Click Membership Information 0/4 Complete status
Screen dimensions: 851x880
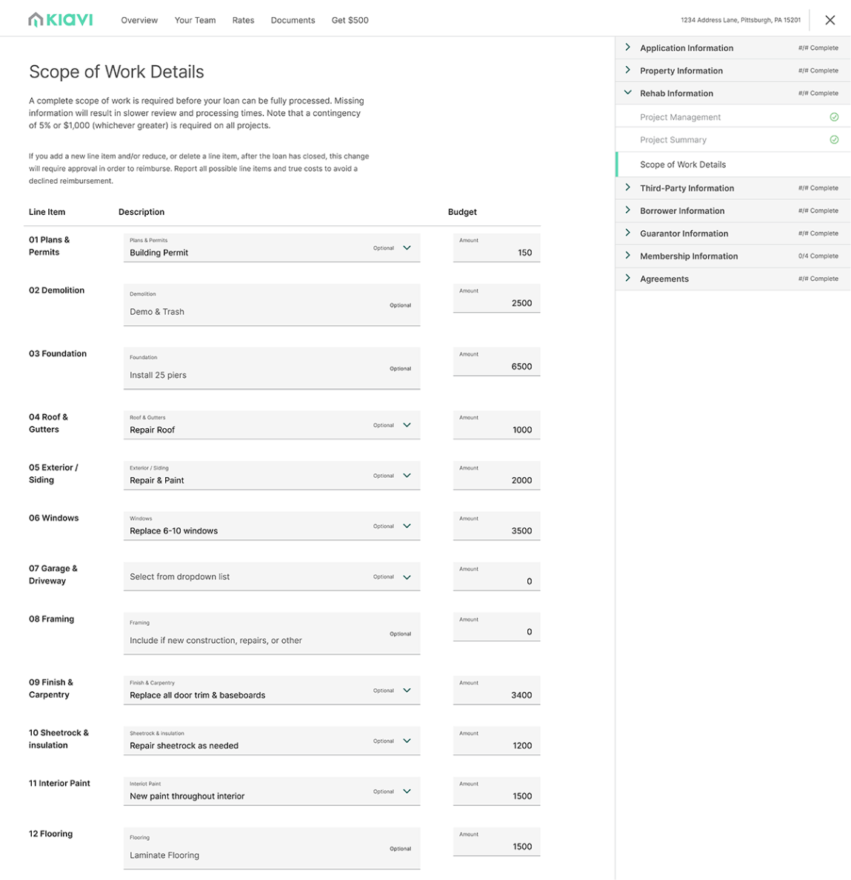(x=818, y=256)
